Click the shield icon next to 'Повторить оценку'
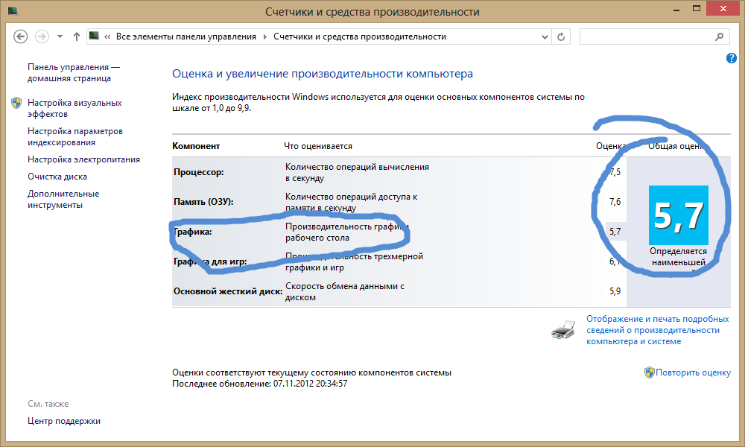745x447 pixels. point(650,372)
